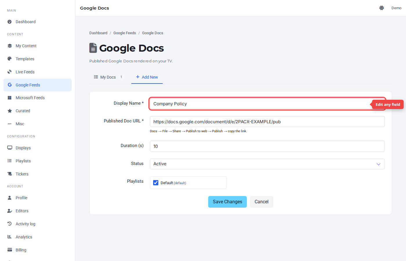Click the Misc three-dots icon
The width and height of the screenshot is (406, 261).
coord(10,124)
